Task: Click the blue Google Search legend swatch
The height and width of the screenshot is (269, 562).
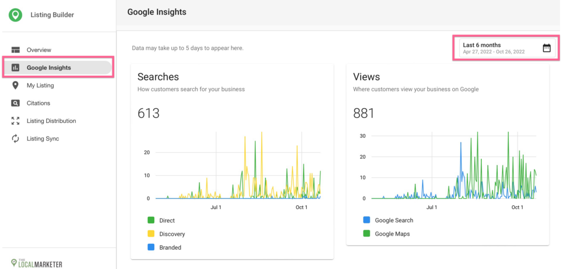Action: coord(367,220)
